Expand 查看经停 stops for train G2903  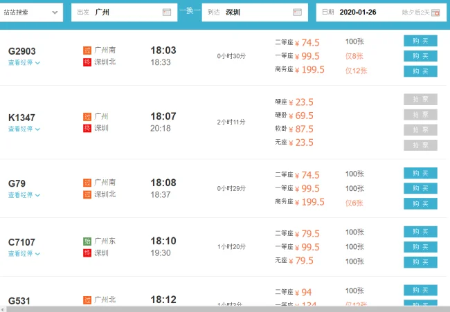(x=24, y=62)
